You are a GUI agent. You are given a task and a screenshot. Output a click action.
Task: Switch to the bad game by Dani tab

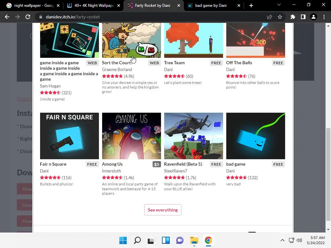coord(214,5)
